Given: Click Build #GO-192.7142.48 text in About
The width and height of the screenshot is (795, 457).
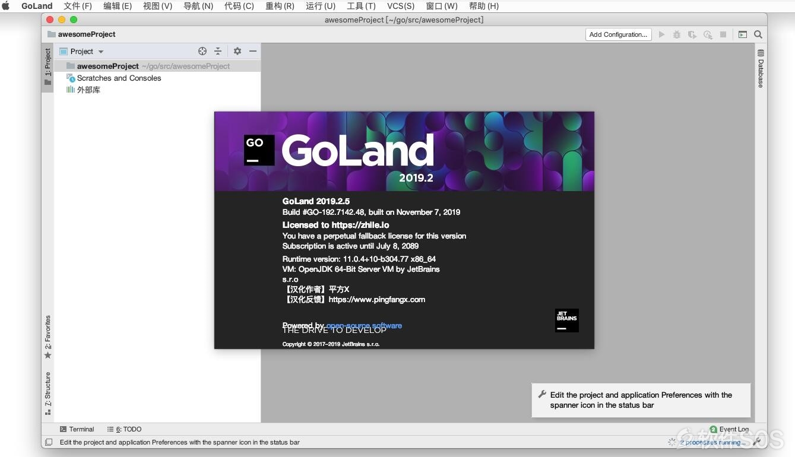Looking at the screenshot, I should pos(371,212).
